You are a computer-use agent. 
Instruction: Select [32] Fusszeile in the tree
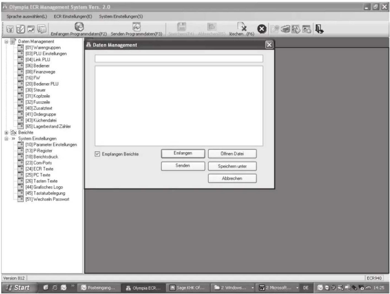[x=38, y=102]
